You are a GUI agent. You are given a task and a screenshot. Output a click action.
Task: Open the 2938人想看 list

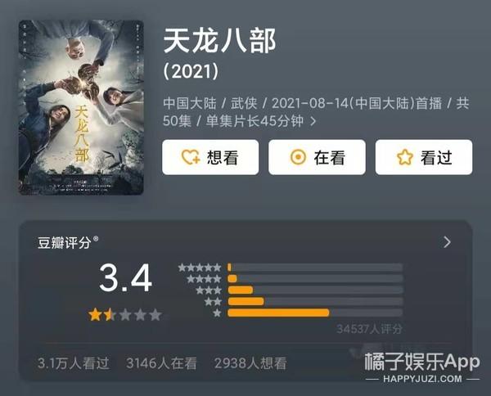click(250, 363)
